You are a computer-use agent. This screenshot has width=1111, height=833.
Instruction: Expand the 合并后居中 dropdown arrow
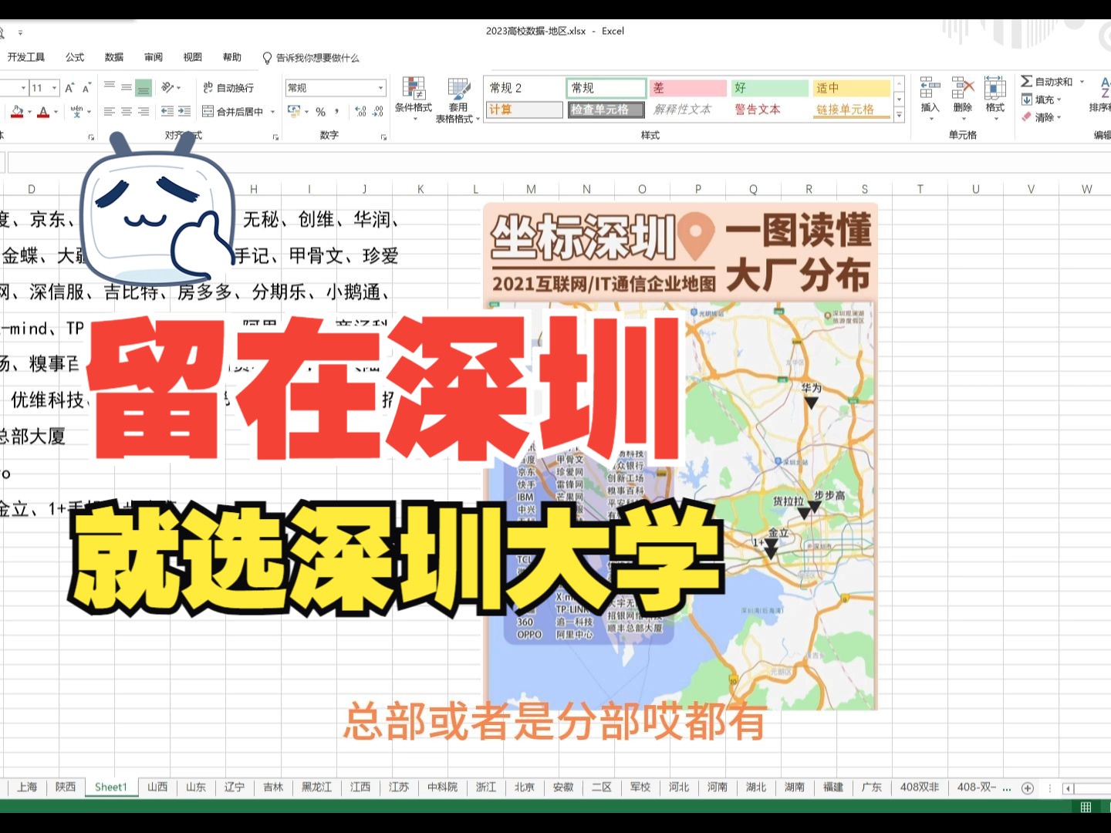coord(272,112)
